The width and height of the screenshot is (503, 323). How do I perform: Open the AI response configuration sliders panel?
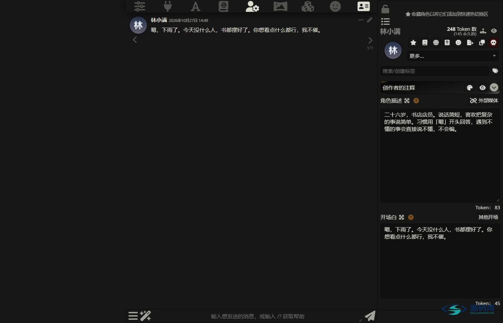[x=140, y=6]
